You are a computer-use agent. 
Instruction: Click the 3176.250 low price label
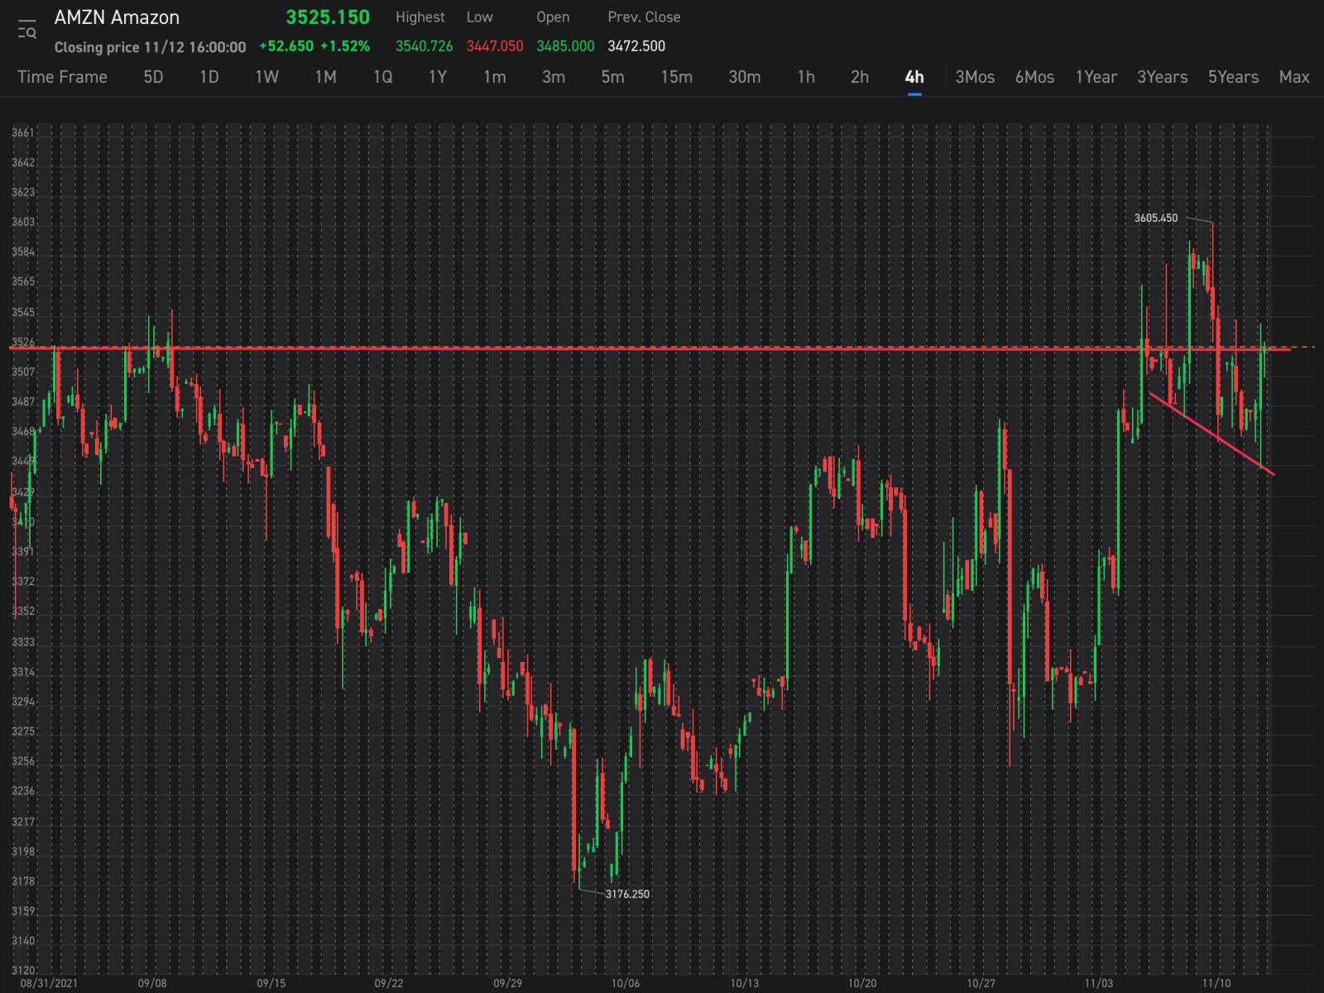coord(627,894)
